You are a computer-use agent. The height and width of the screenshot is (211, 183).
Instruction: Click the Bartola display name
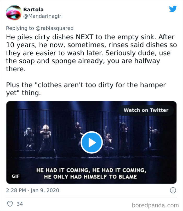33,10
